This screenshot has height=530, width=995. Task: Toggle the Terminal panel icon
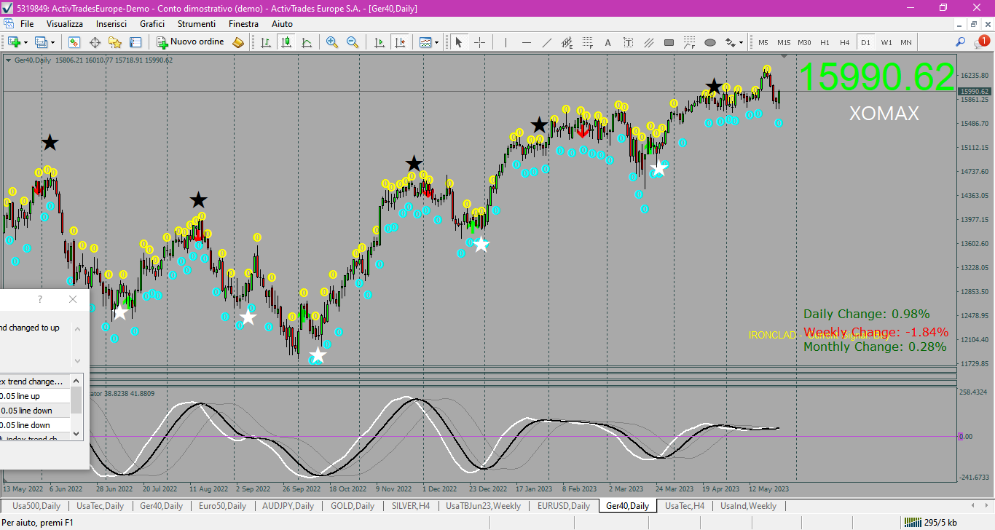click(x=135, y=42)
